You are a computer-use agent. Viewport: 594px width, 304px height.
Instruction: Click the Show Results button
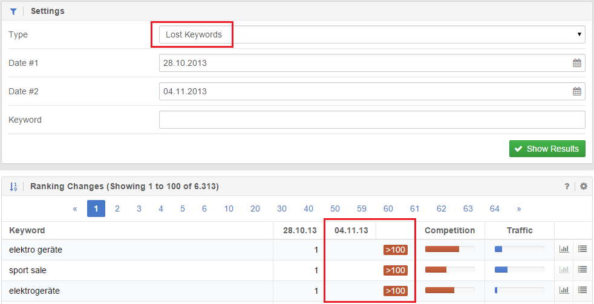click(547, 149)
